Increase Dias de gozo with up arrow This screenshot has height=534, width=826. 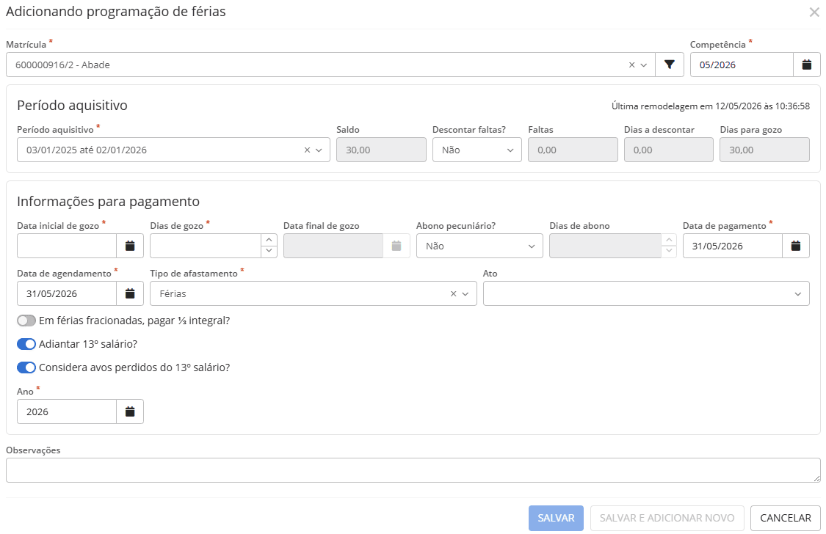pos(269,240)
